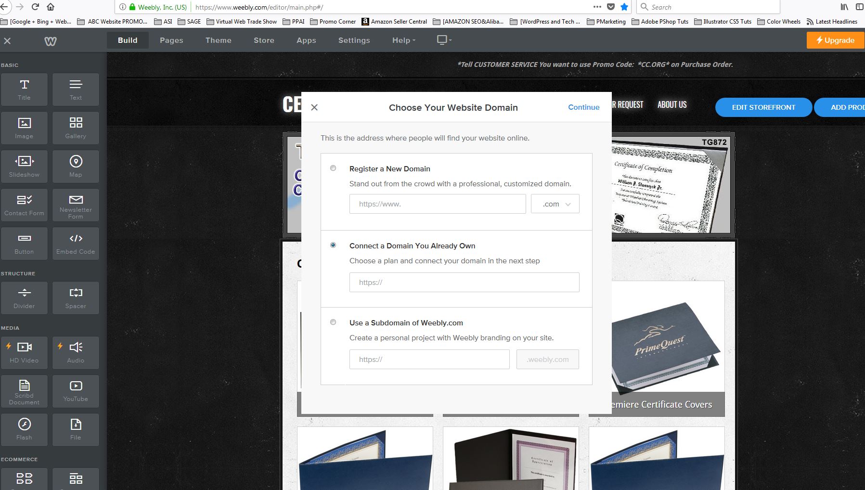Click Continue in the domain dialog

point(583,107)
